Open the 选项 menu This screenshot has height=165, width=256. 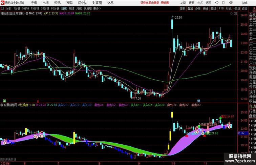click(x=208, y=3)
